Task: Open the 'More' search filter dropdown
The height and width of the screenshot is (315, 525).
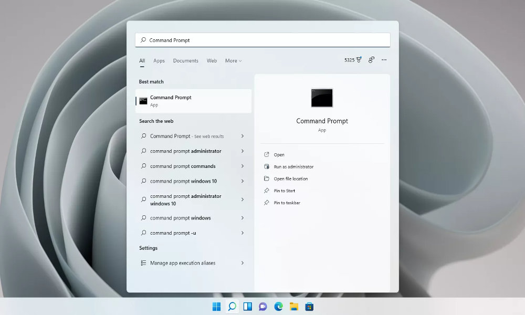Action: tap(233, 60)
